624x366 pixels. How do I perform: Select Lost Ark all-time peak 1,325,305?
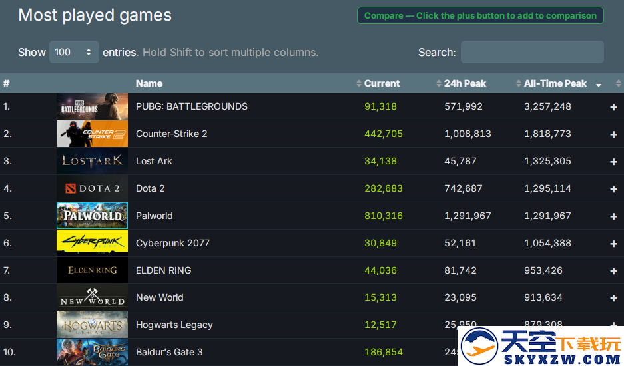coord(547,161)
